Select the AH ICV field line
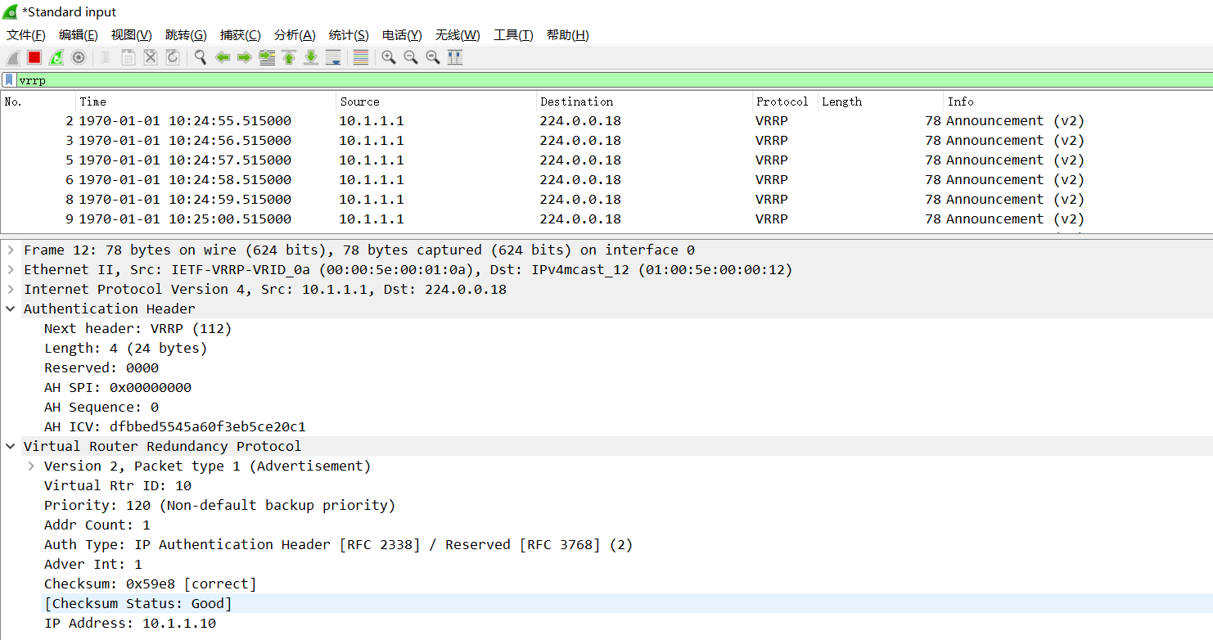This screenshot has height=640, width=1213. [x=175, y=426]
